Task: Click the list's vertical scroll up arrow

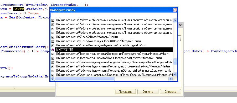Action: [175, 20]
